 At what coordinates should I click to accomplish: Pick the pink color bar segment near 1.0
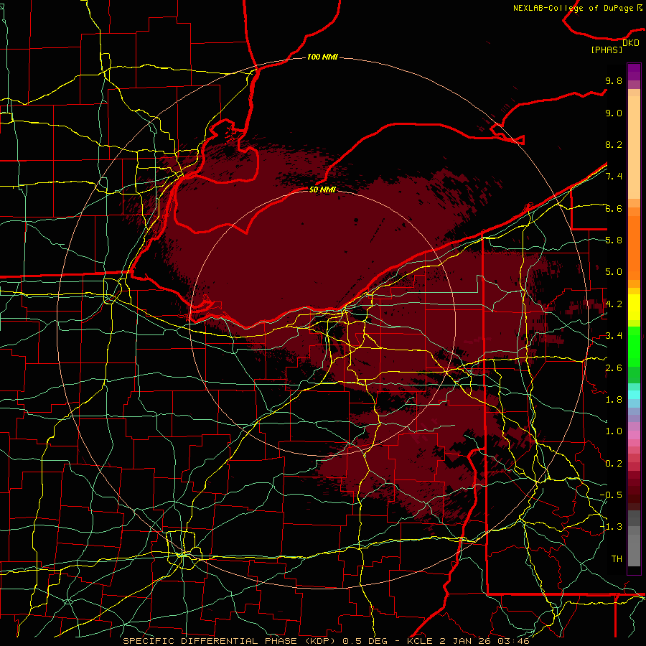click(x=634, y=435)
